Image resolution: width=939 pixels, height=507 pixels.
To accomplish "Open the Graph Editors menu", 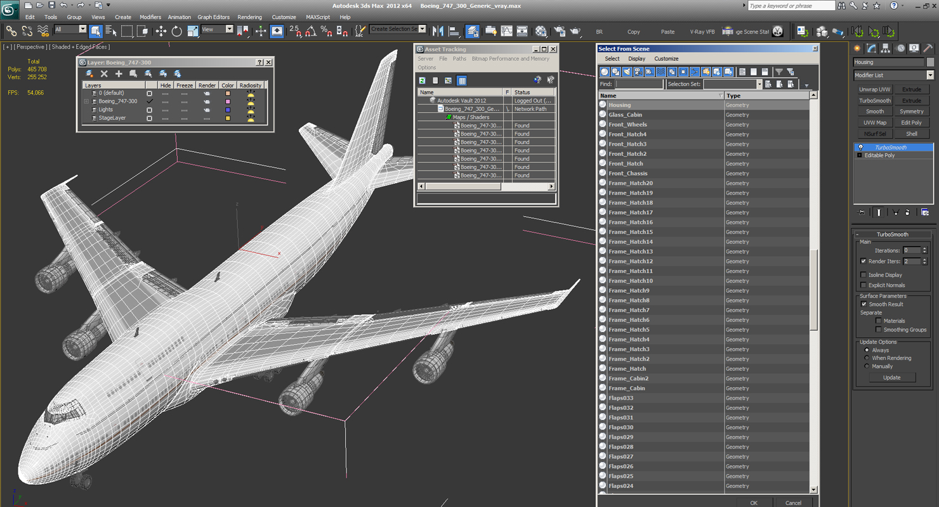I will tap(214, 17).
